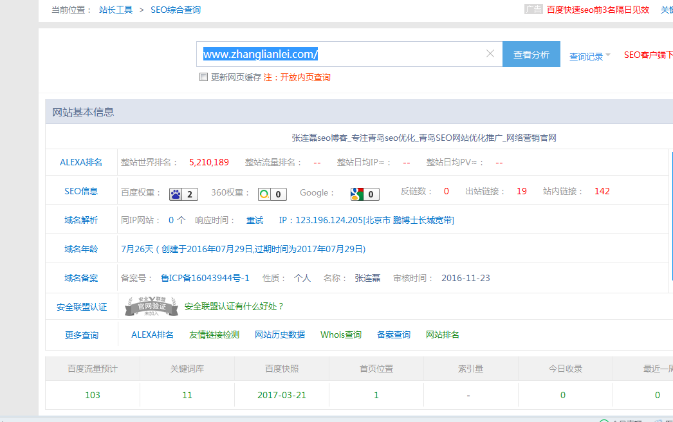Click the Baidu weight paw icon

point(176,194)
